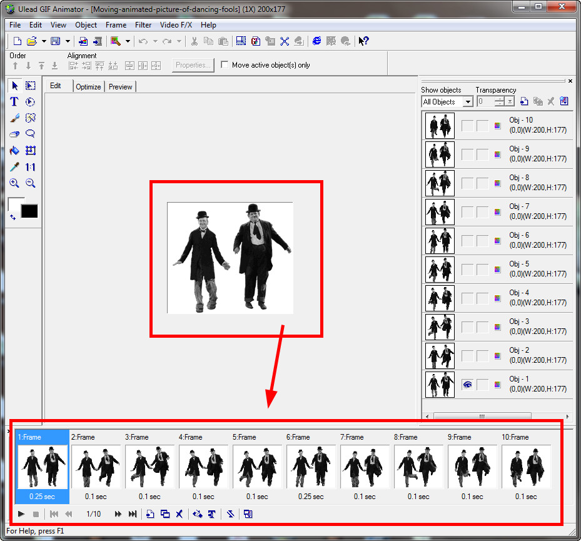Open the File menu
Screen dimensions: 581x541
15,25
